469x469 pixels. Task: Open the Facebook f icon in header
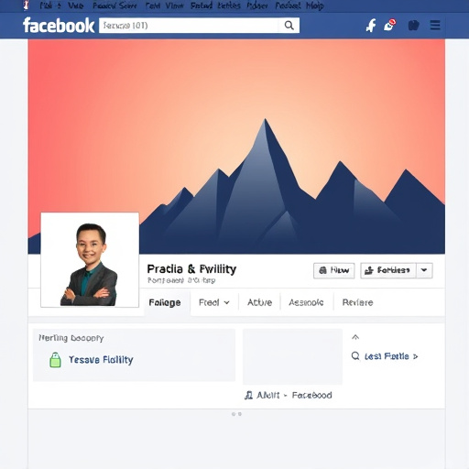coord(371,26)
